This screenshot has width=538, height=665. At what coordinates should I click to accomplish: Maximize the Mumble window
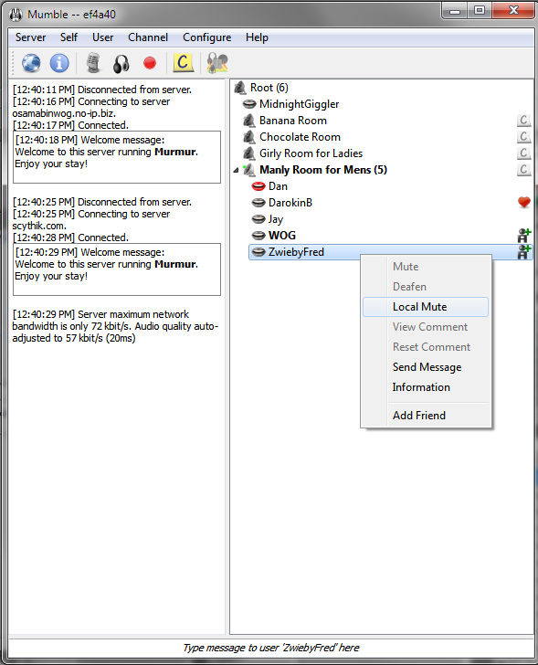click(480, 11)
